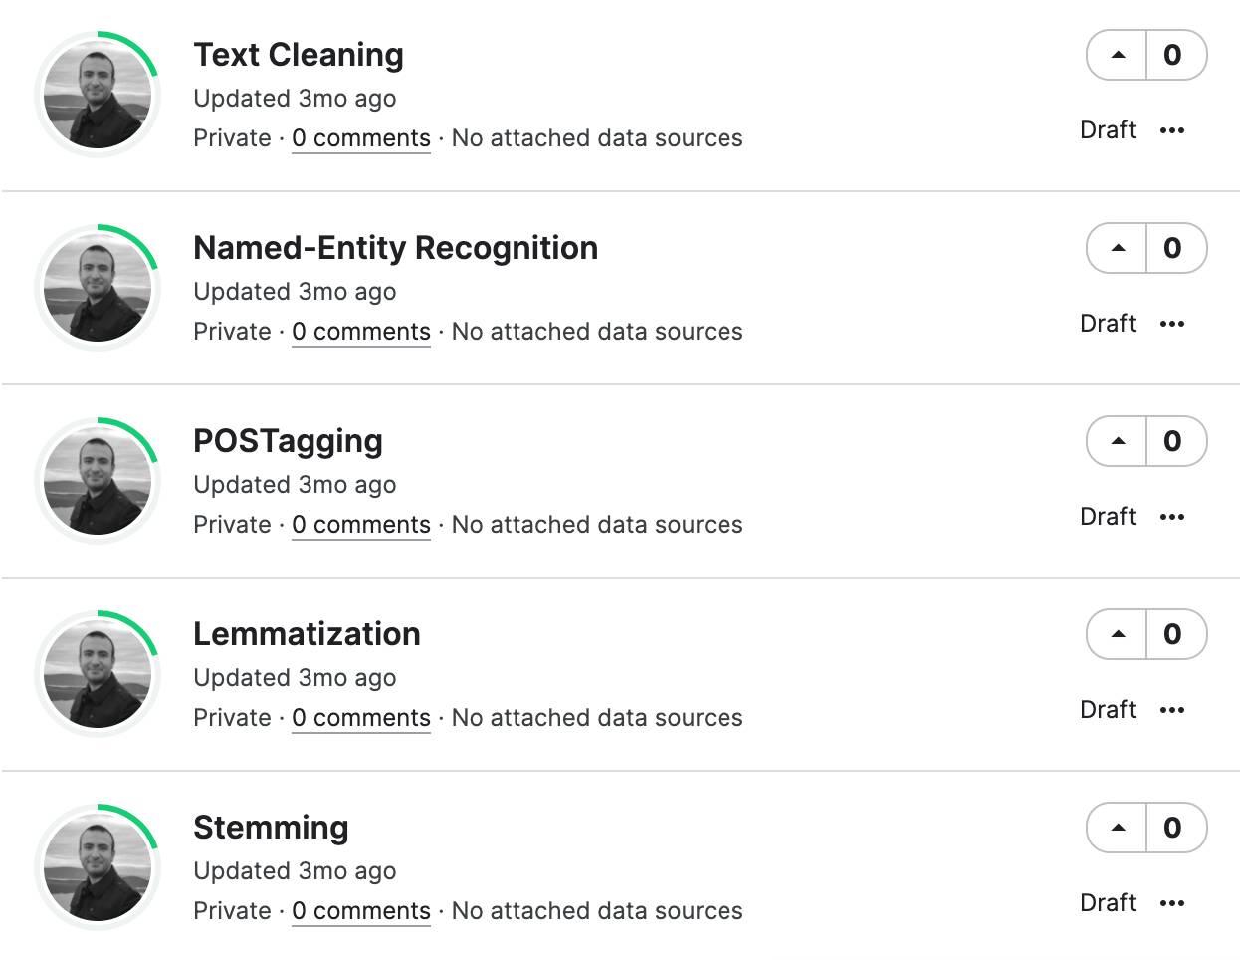Screen dimensions: 1240x960
Task: View comments on the Stemming notebook
Action: (361, 911)
